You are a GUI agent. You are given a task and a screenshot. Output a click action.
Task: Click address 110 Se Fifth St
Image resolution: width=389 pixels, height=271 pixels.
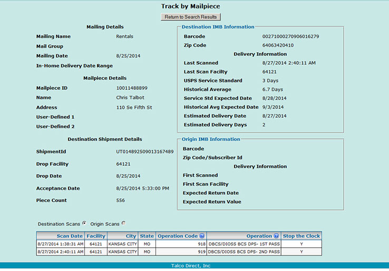pos(134,107)
